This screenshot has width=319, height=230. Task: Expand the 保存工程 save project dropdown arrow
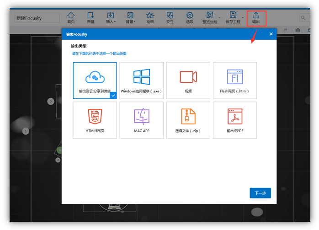(243, 18)
